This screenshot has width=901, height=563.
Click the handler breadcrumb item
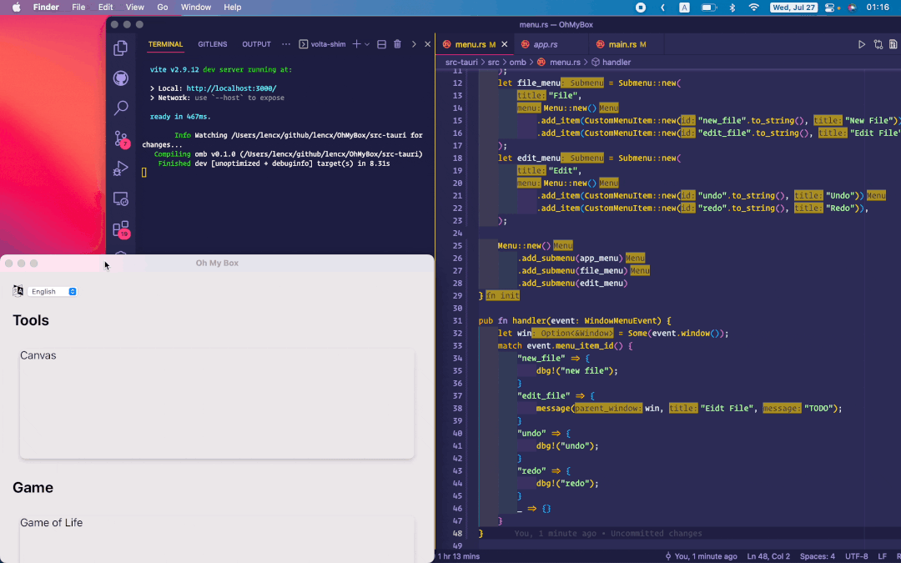point(616,63)
